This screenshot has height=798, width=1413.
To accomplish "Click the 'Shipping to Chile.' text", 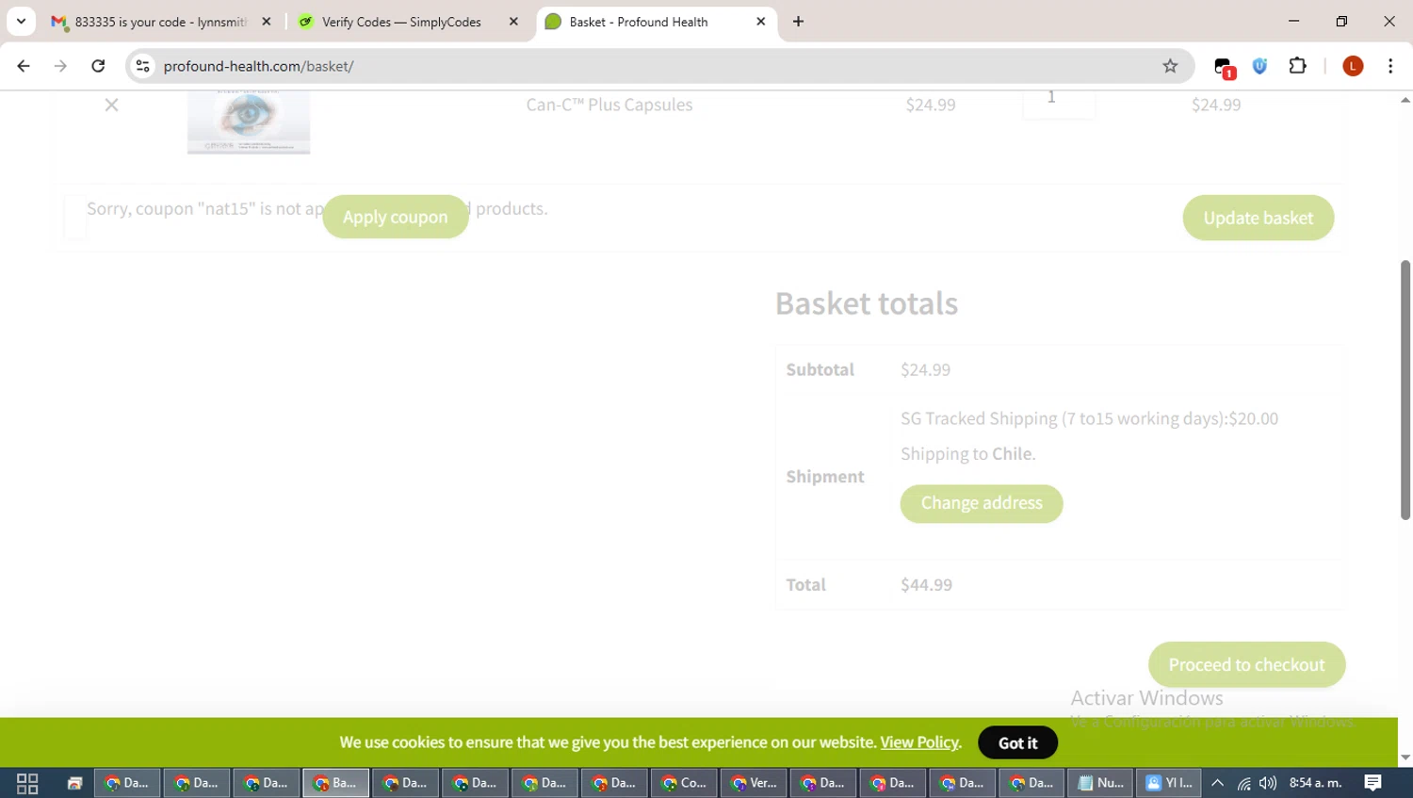I will tap(967, 453).
